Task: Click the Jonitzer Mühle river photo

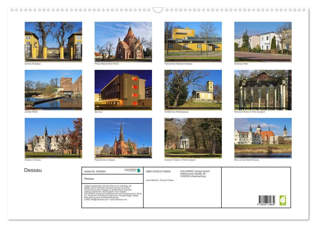Action: coord(53,89)
